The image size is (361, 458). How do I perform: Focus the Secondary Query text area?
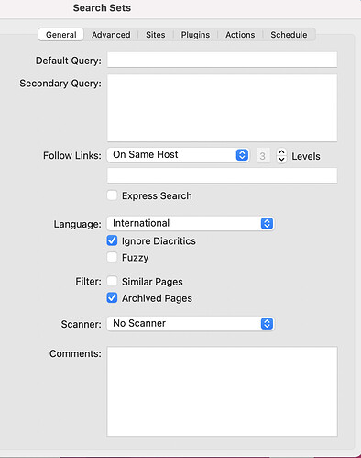222,108
